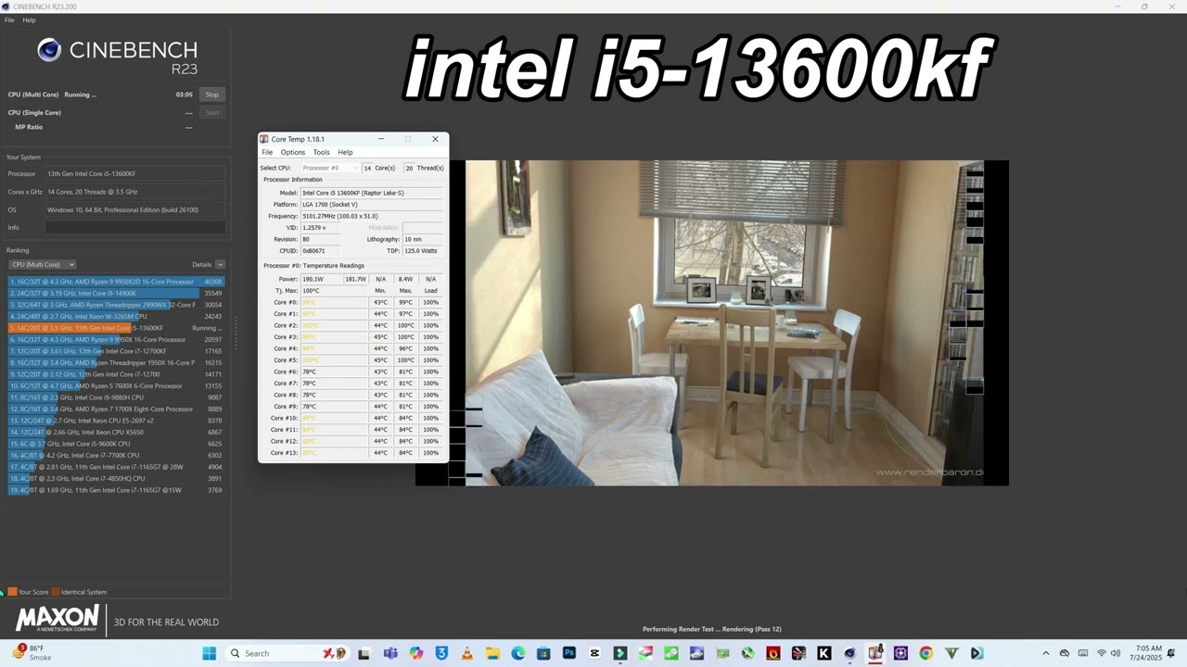Open the Cinebench taskbar icon
The height and width of the screenshot is (667, 1187).
(849, 653)
